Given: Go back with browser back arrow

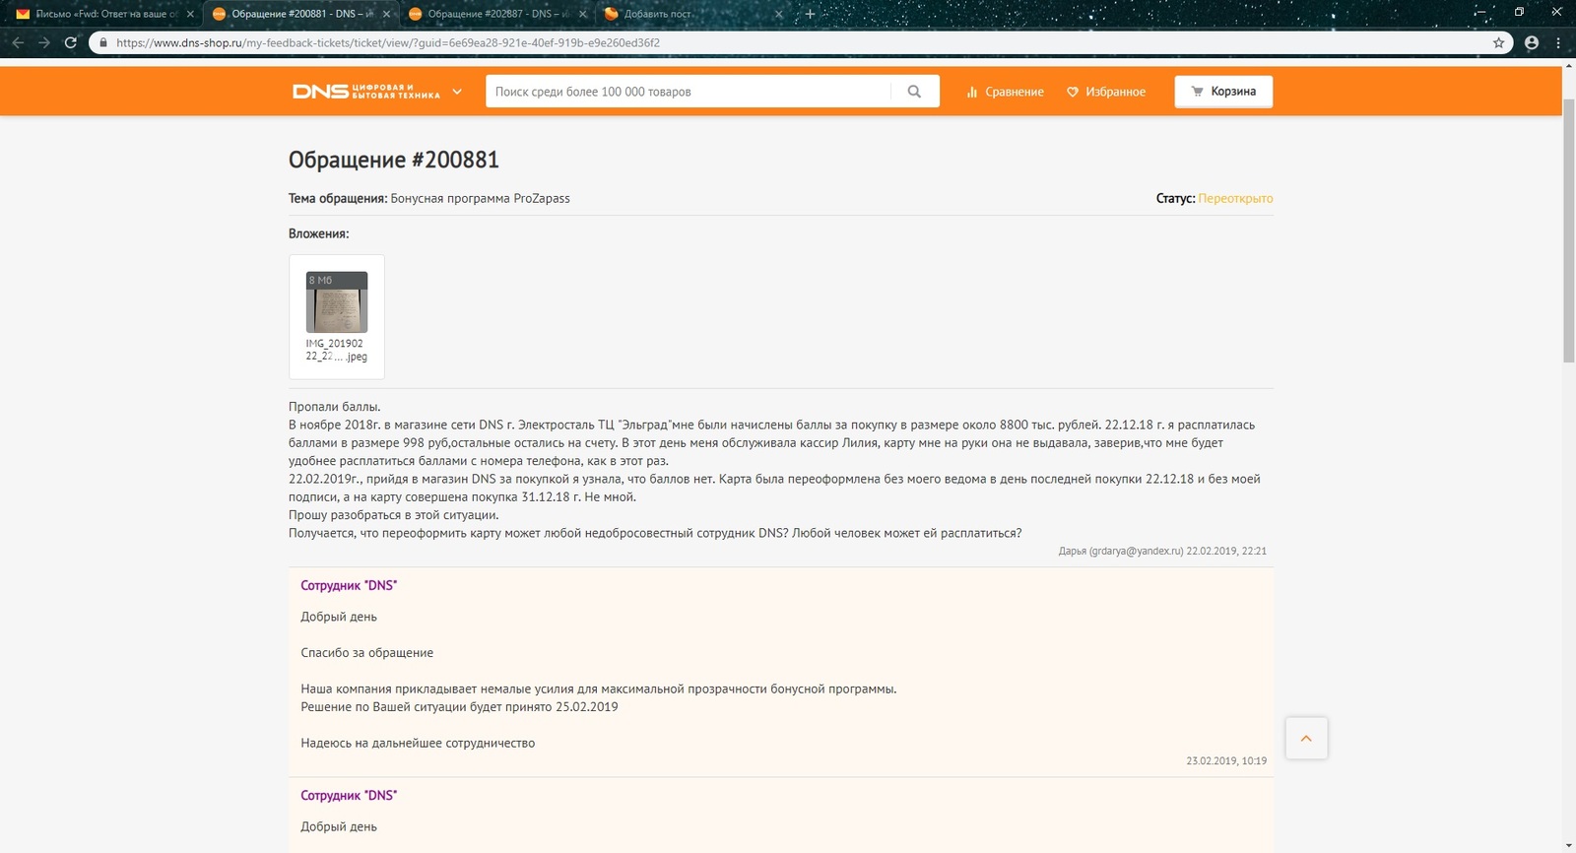Looking at the screenshot, I should 18,42.
